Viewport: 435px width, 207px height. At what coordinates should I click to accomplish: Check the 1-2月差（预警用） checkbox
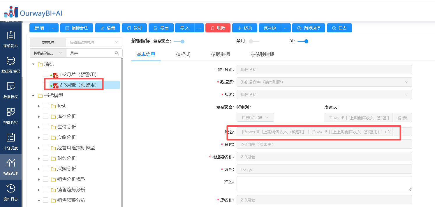45,74
